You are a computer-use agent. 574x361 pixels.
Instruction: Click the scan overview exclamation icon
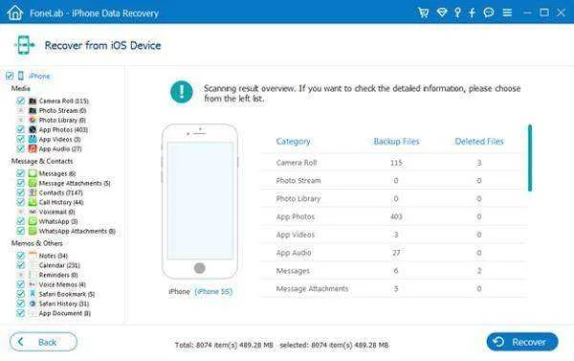[182, 92]
